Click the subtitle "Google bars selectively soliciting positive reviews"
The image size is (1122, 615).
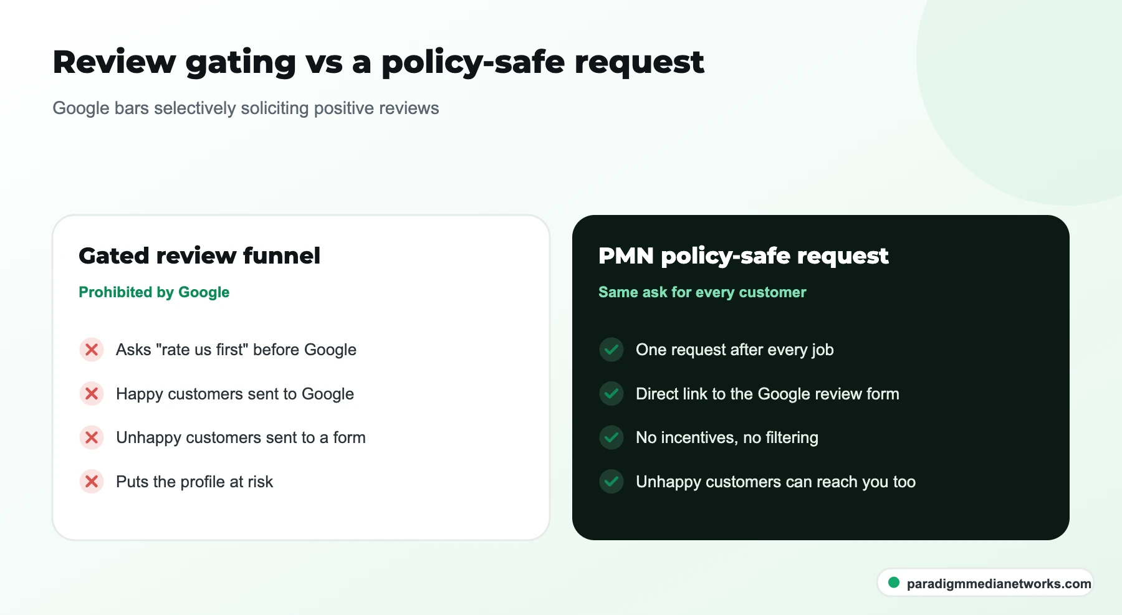246,108
